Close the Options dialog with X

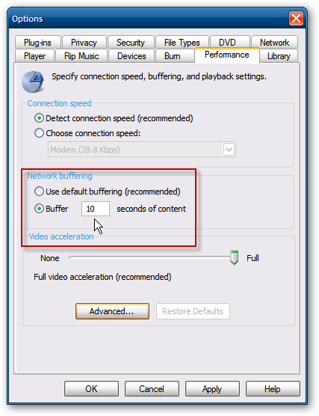(296, 19)
